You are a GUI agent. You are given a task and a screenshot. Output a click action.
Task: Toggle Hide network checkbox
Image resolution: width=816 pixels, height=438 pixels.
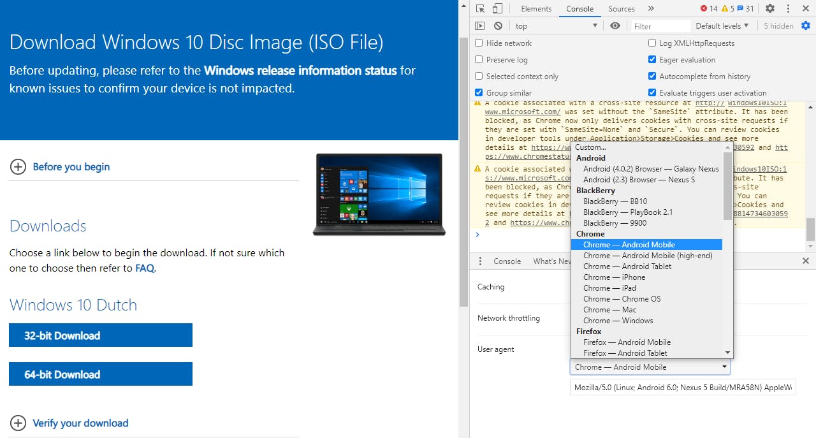[479, 43]
